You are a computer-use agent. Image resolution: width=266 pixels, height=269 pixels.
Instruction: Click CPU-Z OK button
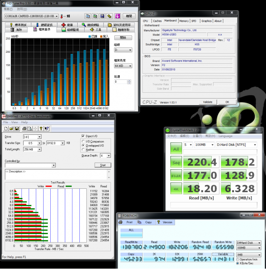pos(227,102)
